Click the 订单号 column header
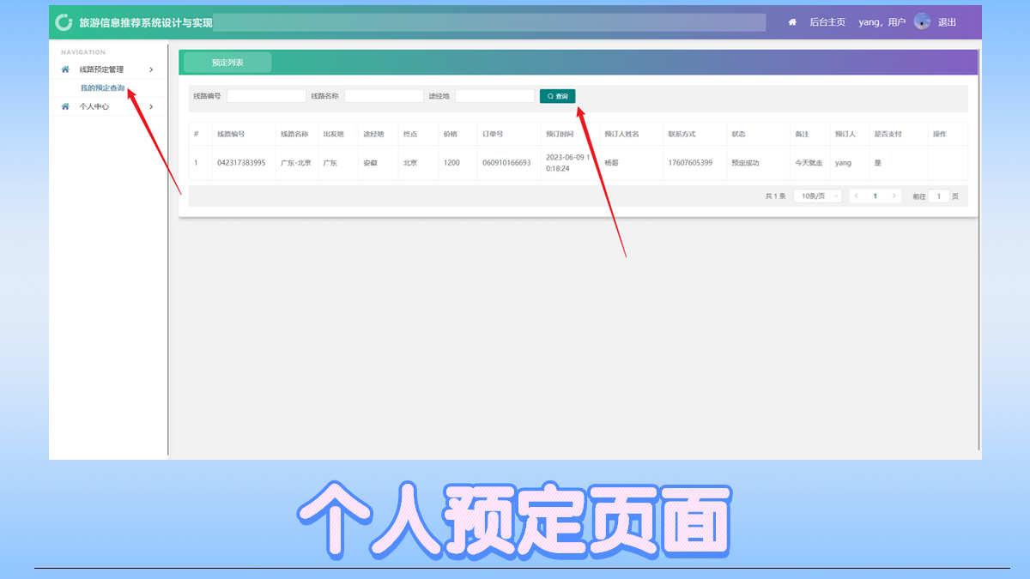Image resolution: width=1030 pixels, height=579 pixels. (x=493, y=135)
